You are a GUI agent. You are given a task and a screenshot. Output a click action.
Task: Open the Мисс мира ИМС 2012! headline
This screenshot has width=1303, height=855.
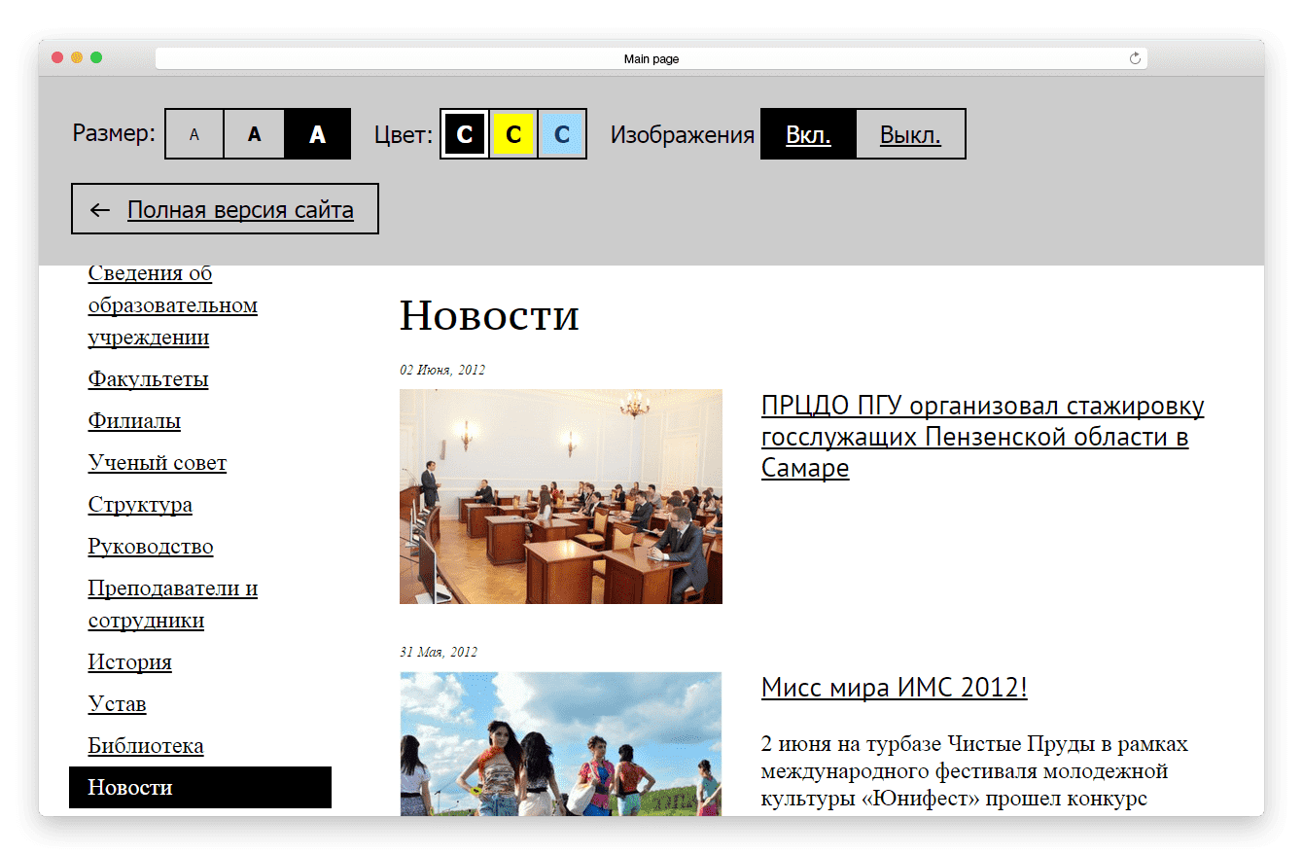895,688
